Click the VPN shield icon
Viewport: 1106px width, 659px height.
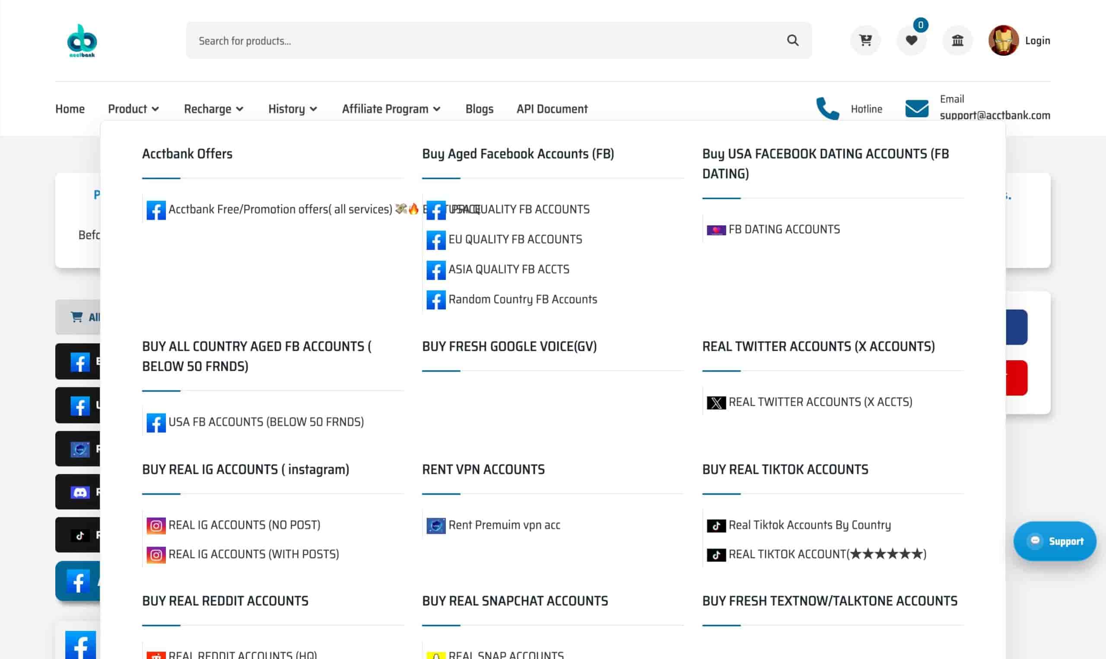(436, 526)
